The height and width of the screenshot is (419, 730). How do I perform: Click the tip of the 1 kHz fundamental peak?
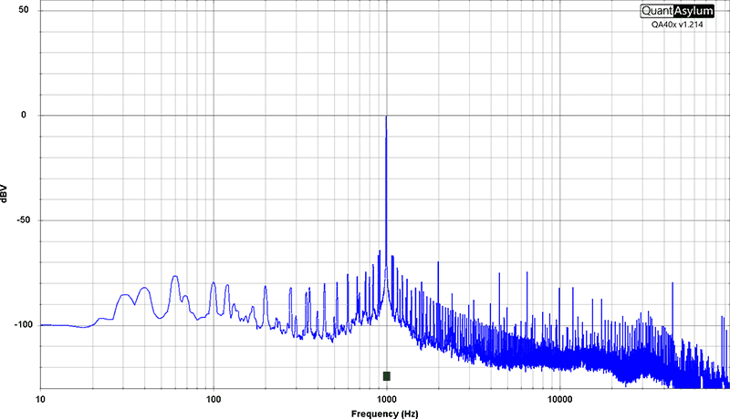point(386,117)
